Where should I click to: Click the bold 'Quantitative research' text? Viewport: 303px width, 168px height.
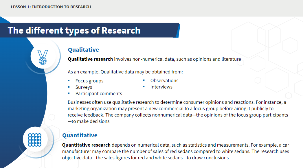coord(86,145)
